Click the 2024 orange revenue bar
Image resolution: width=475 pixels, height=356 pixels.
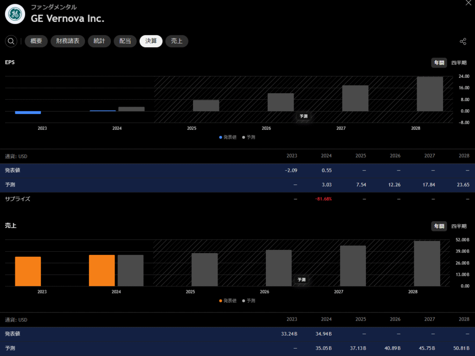(x=102, y=270)
